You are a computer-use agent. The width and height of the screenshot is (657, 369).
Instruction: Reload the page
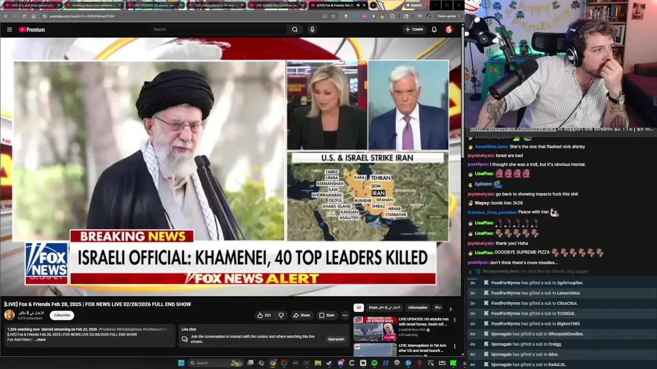tap(24, 16)
